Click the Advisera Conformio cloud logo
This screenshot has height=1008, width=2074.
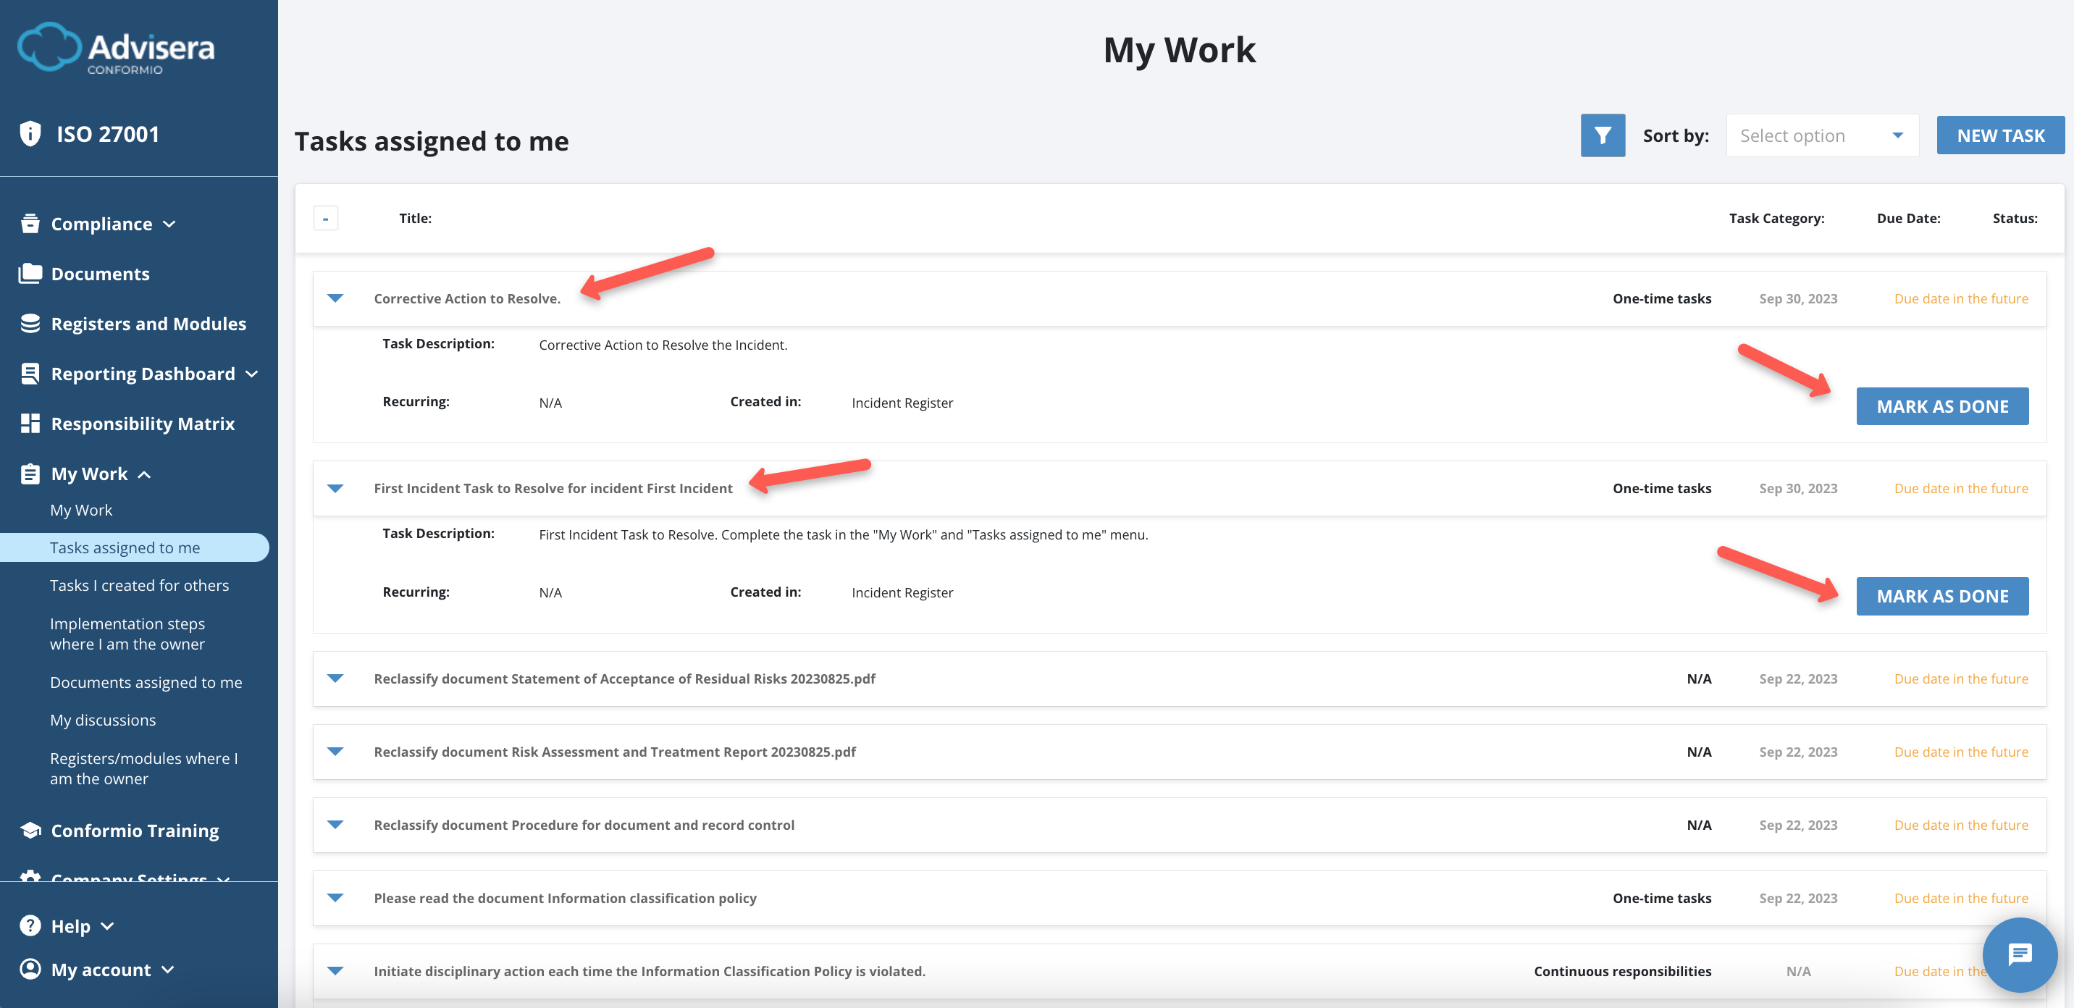point(49,46)
